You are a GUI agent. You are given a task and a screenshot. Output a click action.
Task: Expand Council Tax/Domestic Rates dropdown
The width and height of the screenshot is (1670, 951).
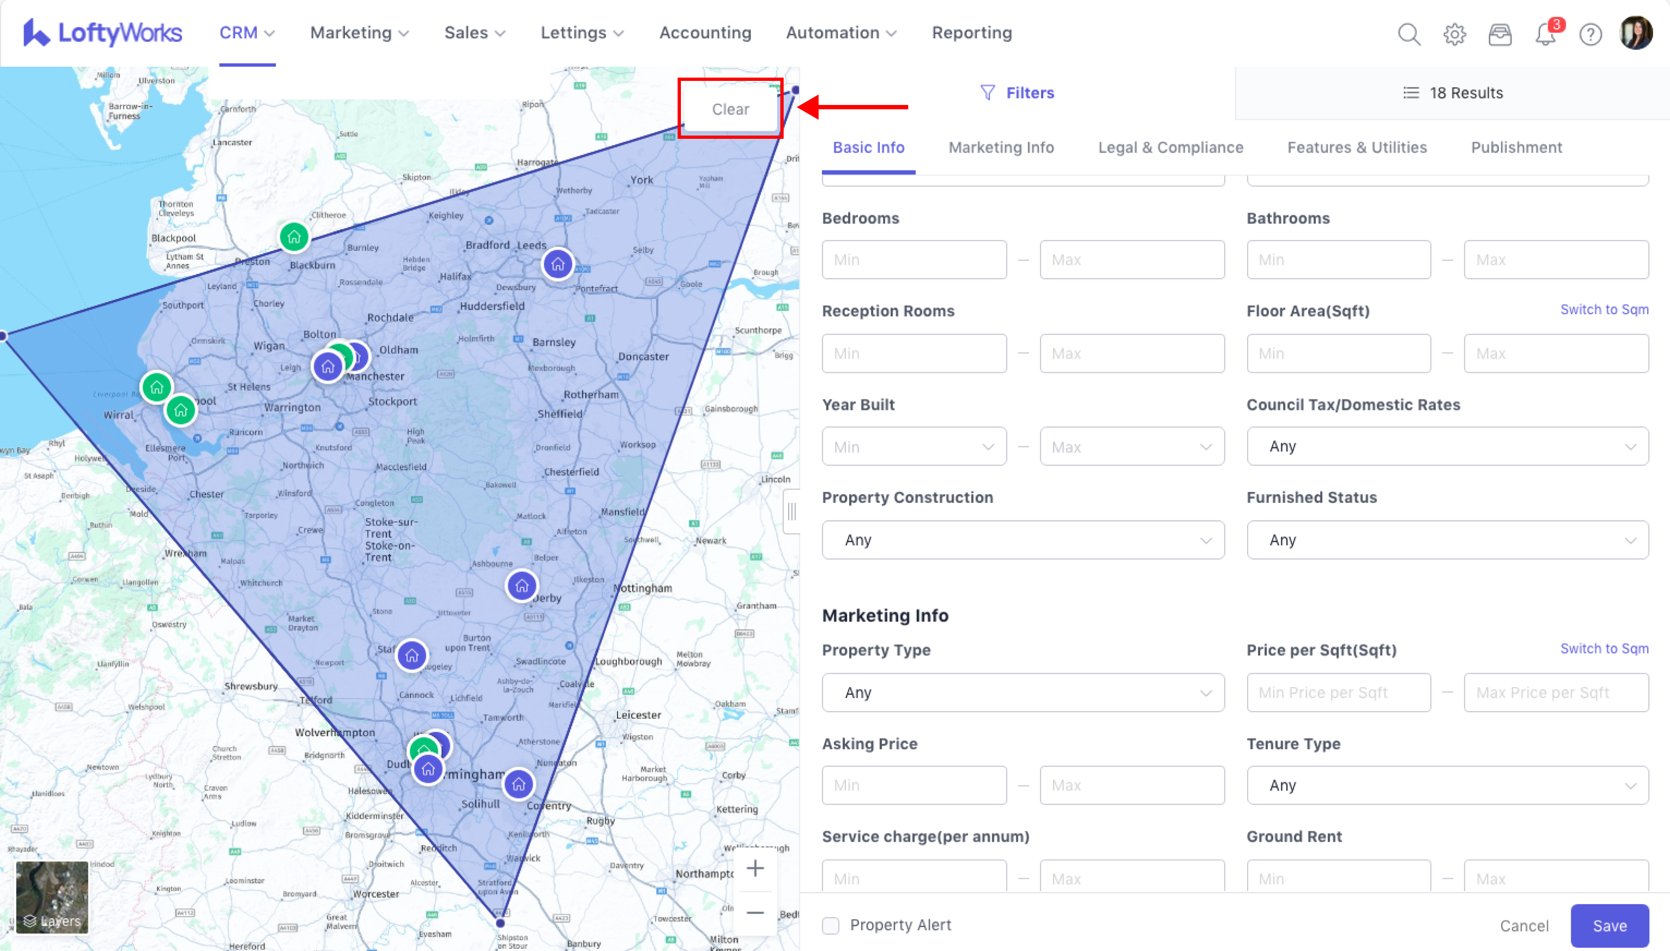pyautogui.click(x=1448, y=446)
